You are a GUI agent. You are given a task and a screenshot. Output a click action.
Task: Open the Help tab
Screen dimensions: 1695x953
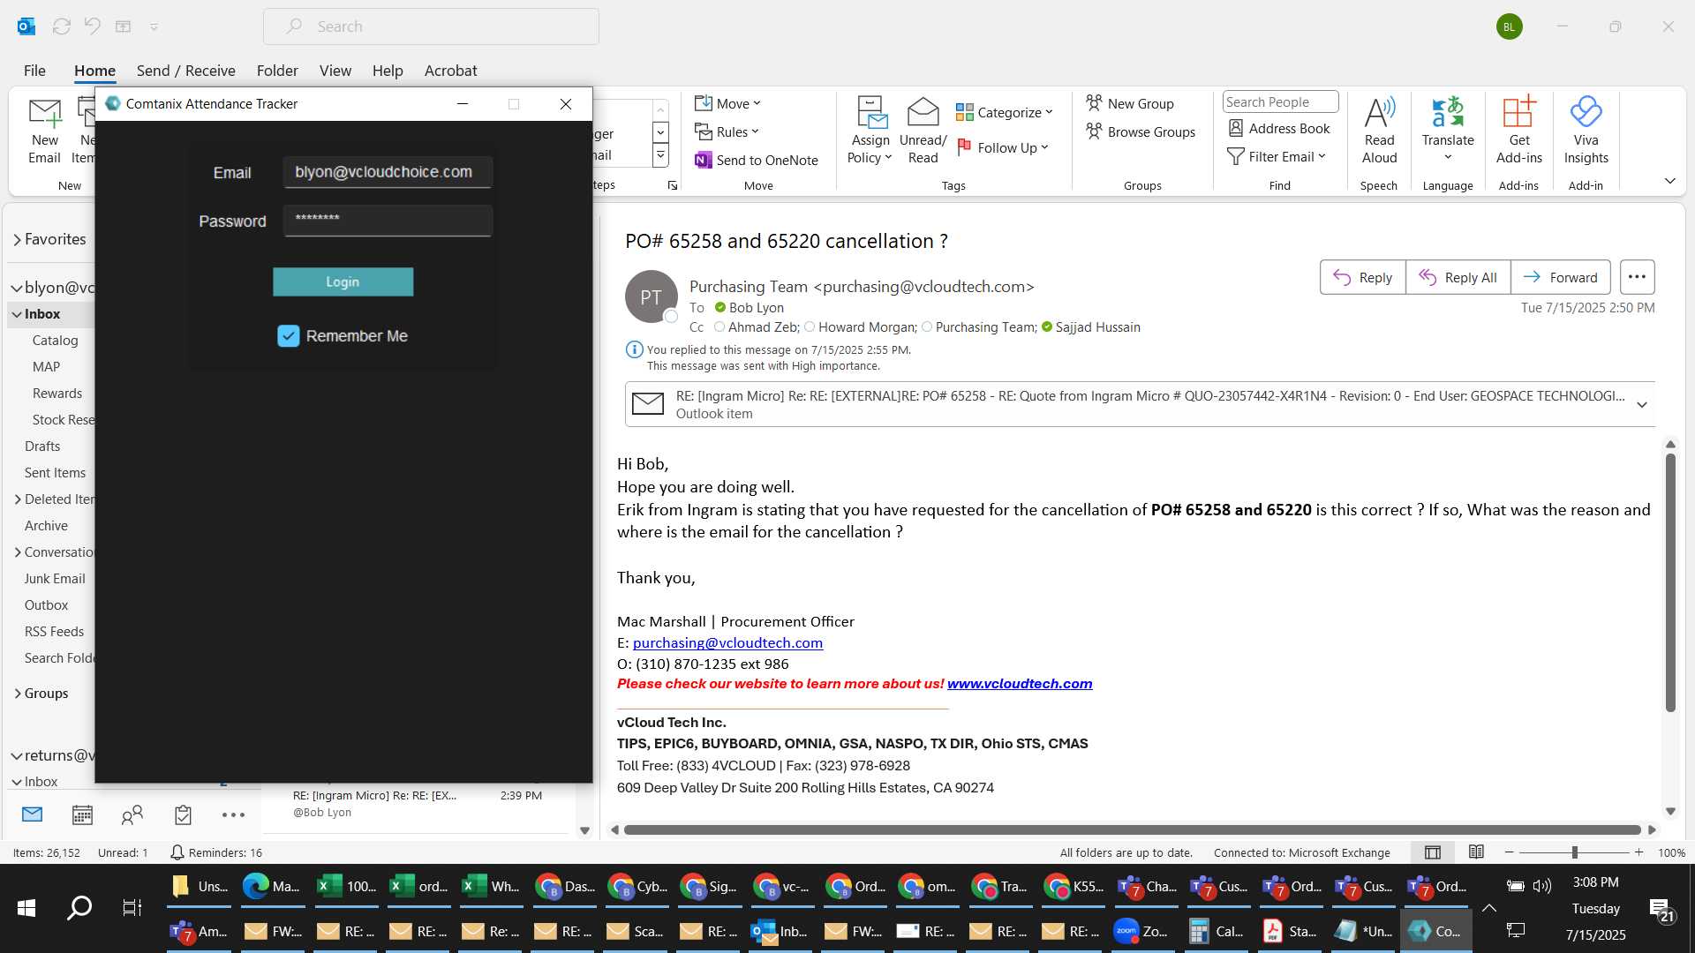[x=388, y=71]
